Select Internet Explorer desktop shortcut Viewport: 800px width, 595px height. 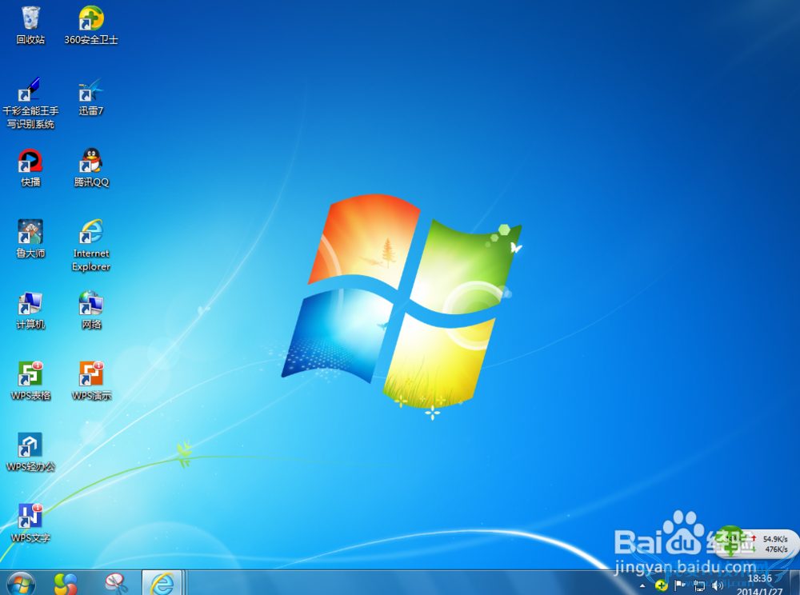click(x=91, y=233)
